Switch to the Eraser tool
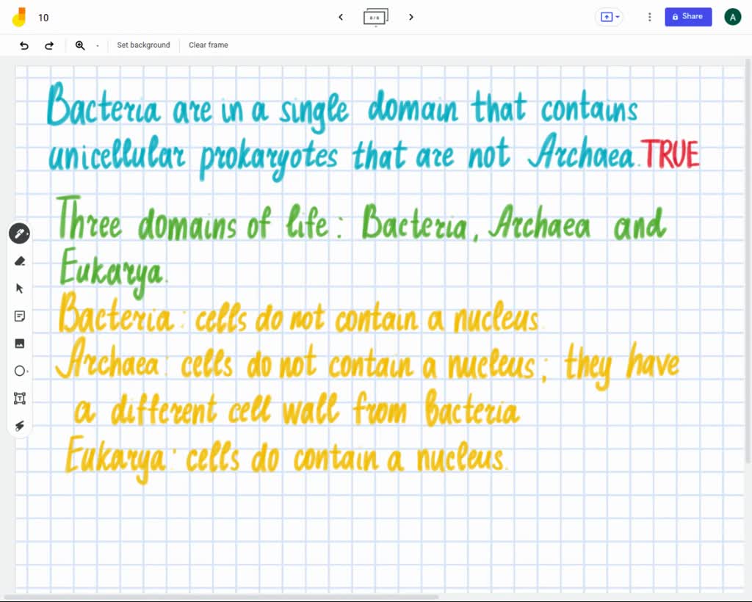The image size is (752, 602). [x=20, y=261]
